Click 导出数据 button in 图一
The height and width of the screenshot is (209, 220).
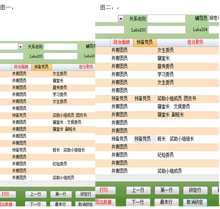8,204
